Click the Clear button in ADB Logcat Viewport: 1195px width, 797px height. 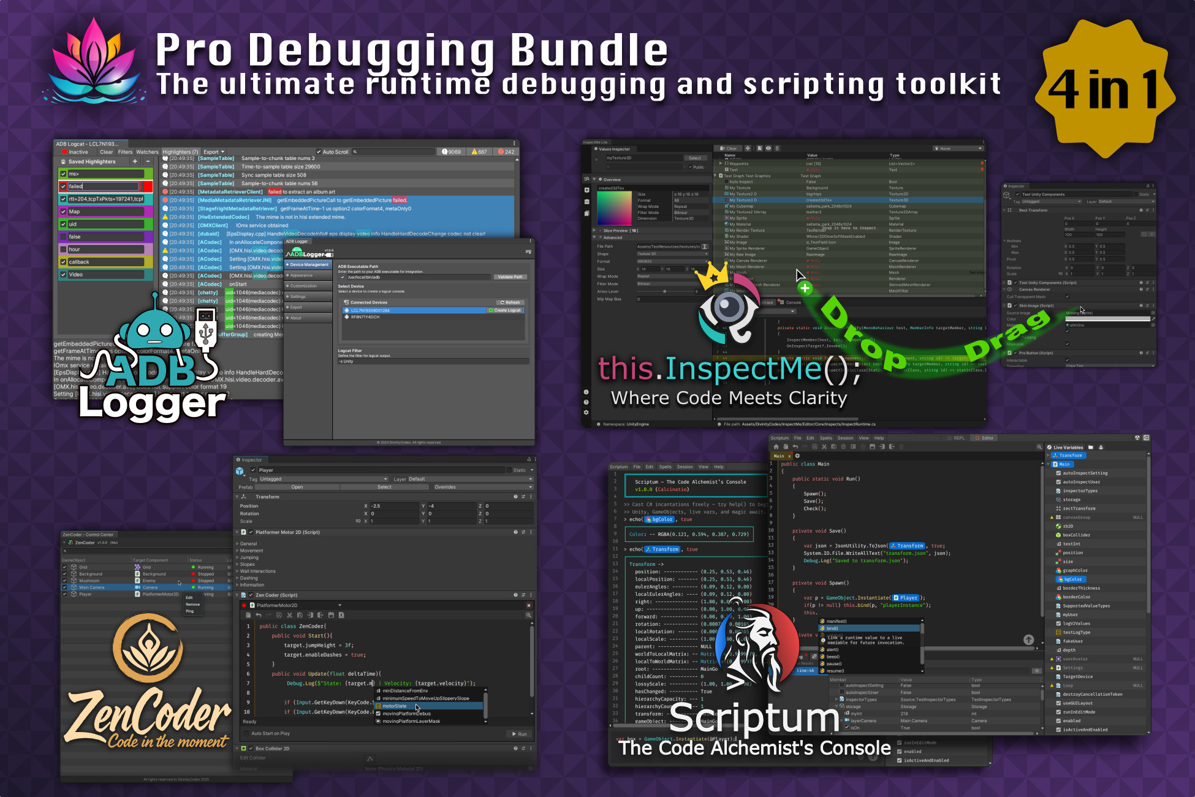pyautogui.click(x=107, y=152)
